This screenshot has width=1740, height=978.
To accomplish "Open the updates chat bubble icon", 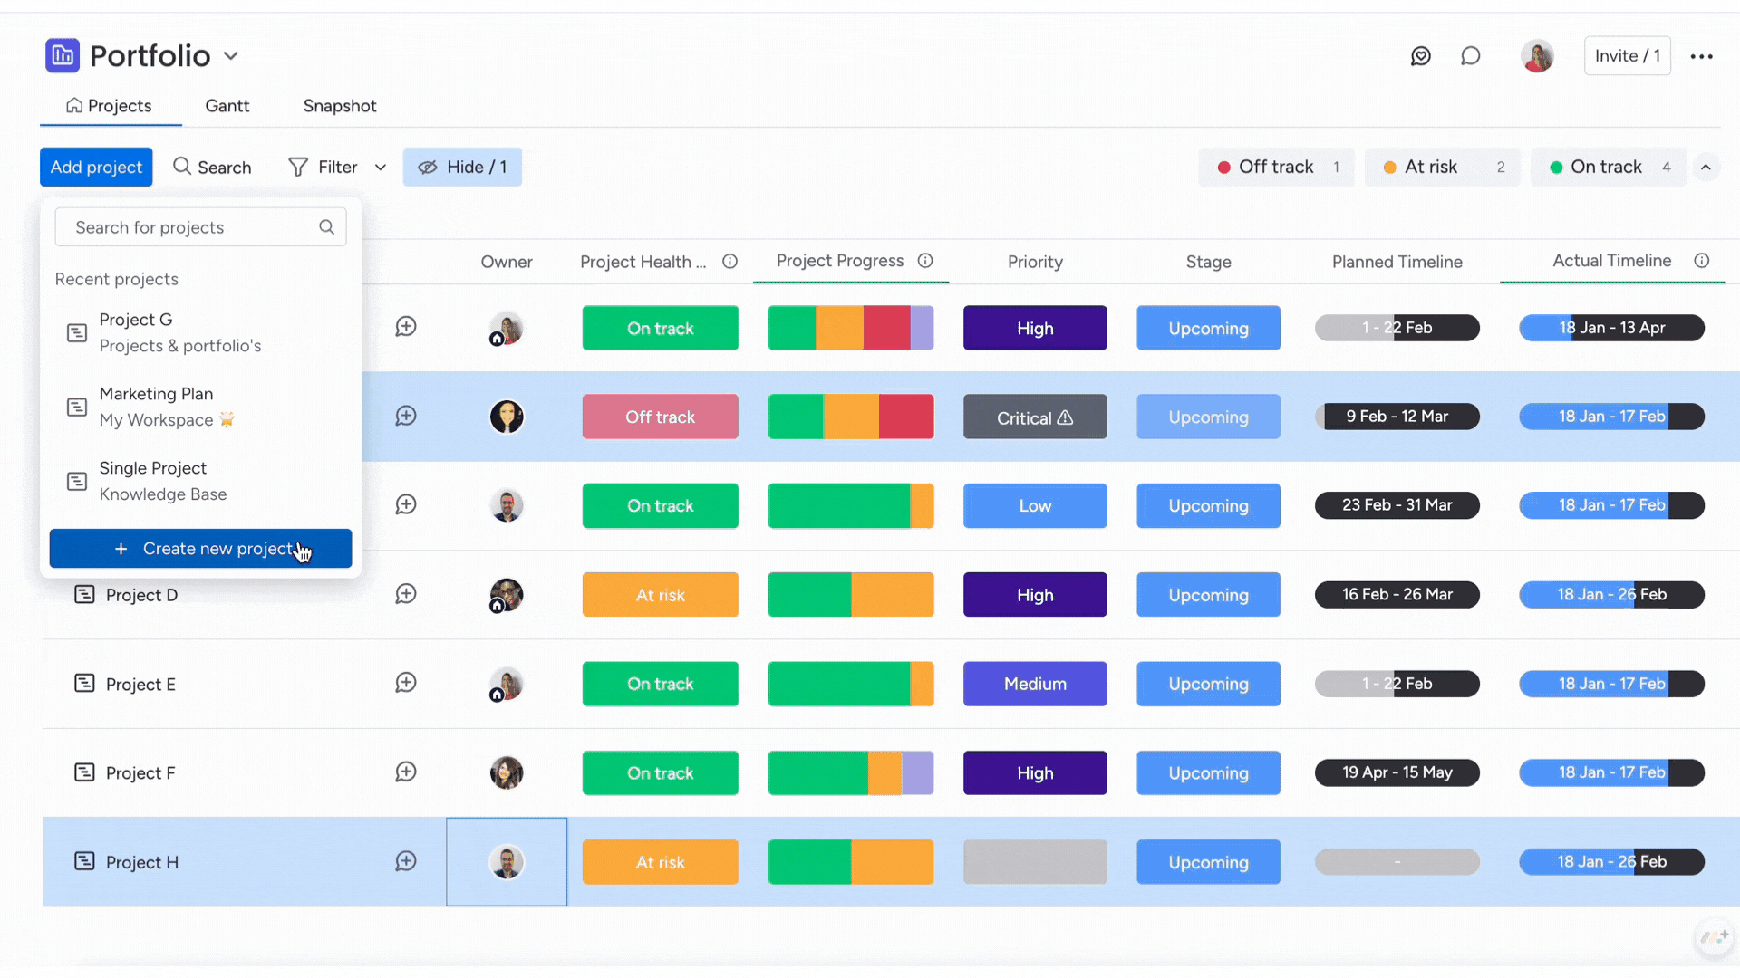I will coord(1470,55).
